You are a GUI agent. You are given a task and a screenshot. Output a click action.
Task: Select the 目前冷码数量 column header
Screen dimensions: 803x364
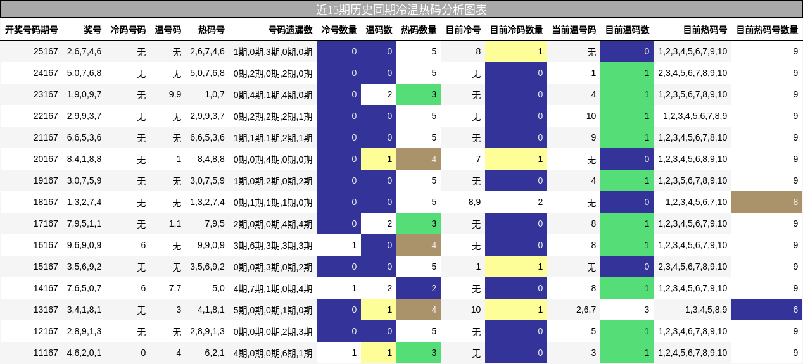point(517,30)
